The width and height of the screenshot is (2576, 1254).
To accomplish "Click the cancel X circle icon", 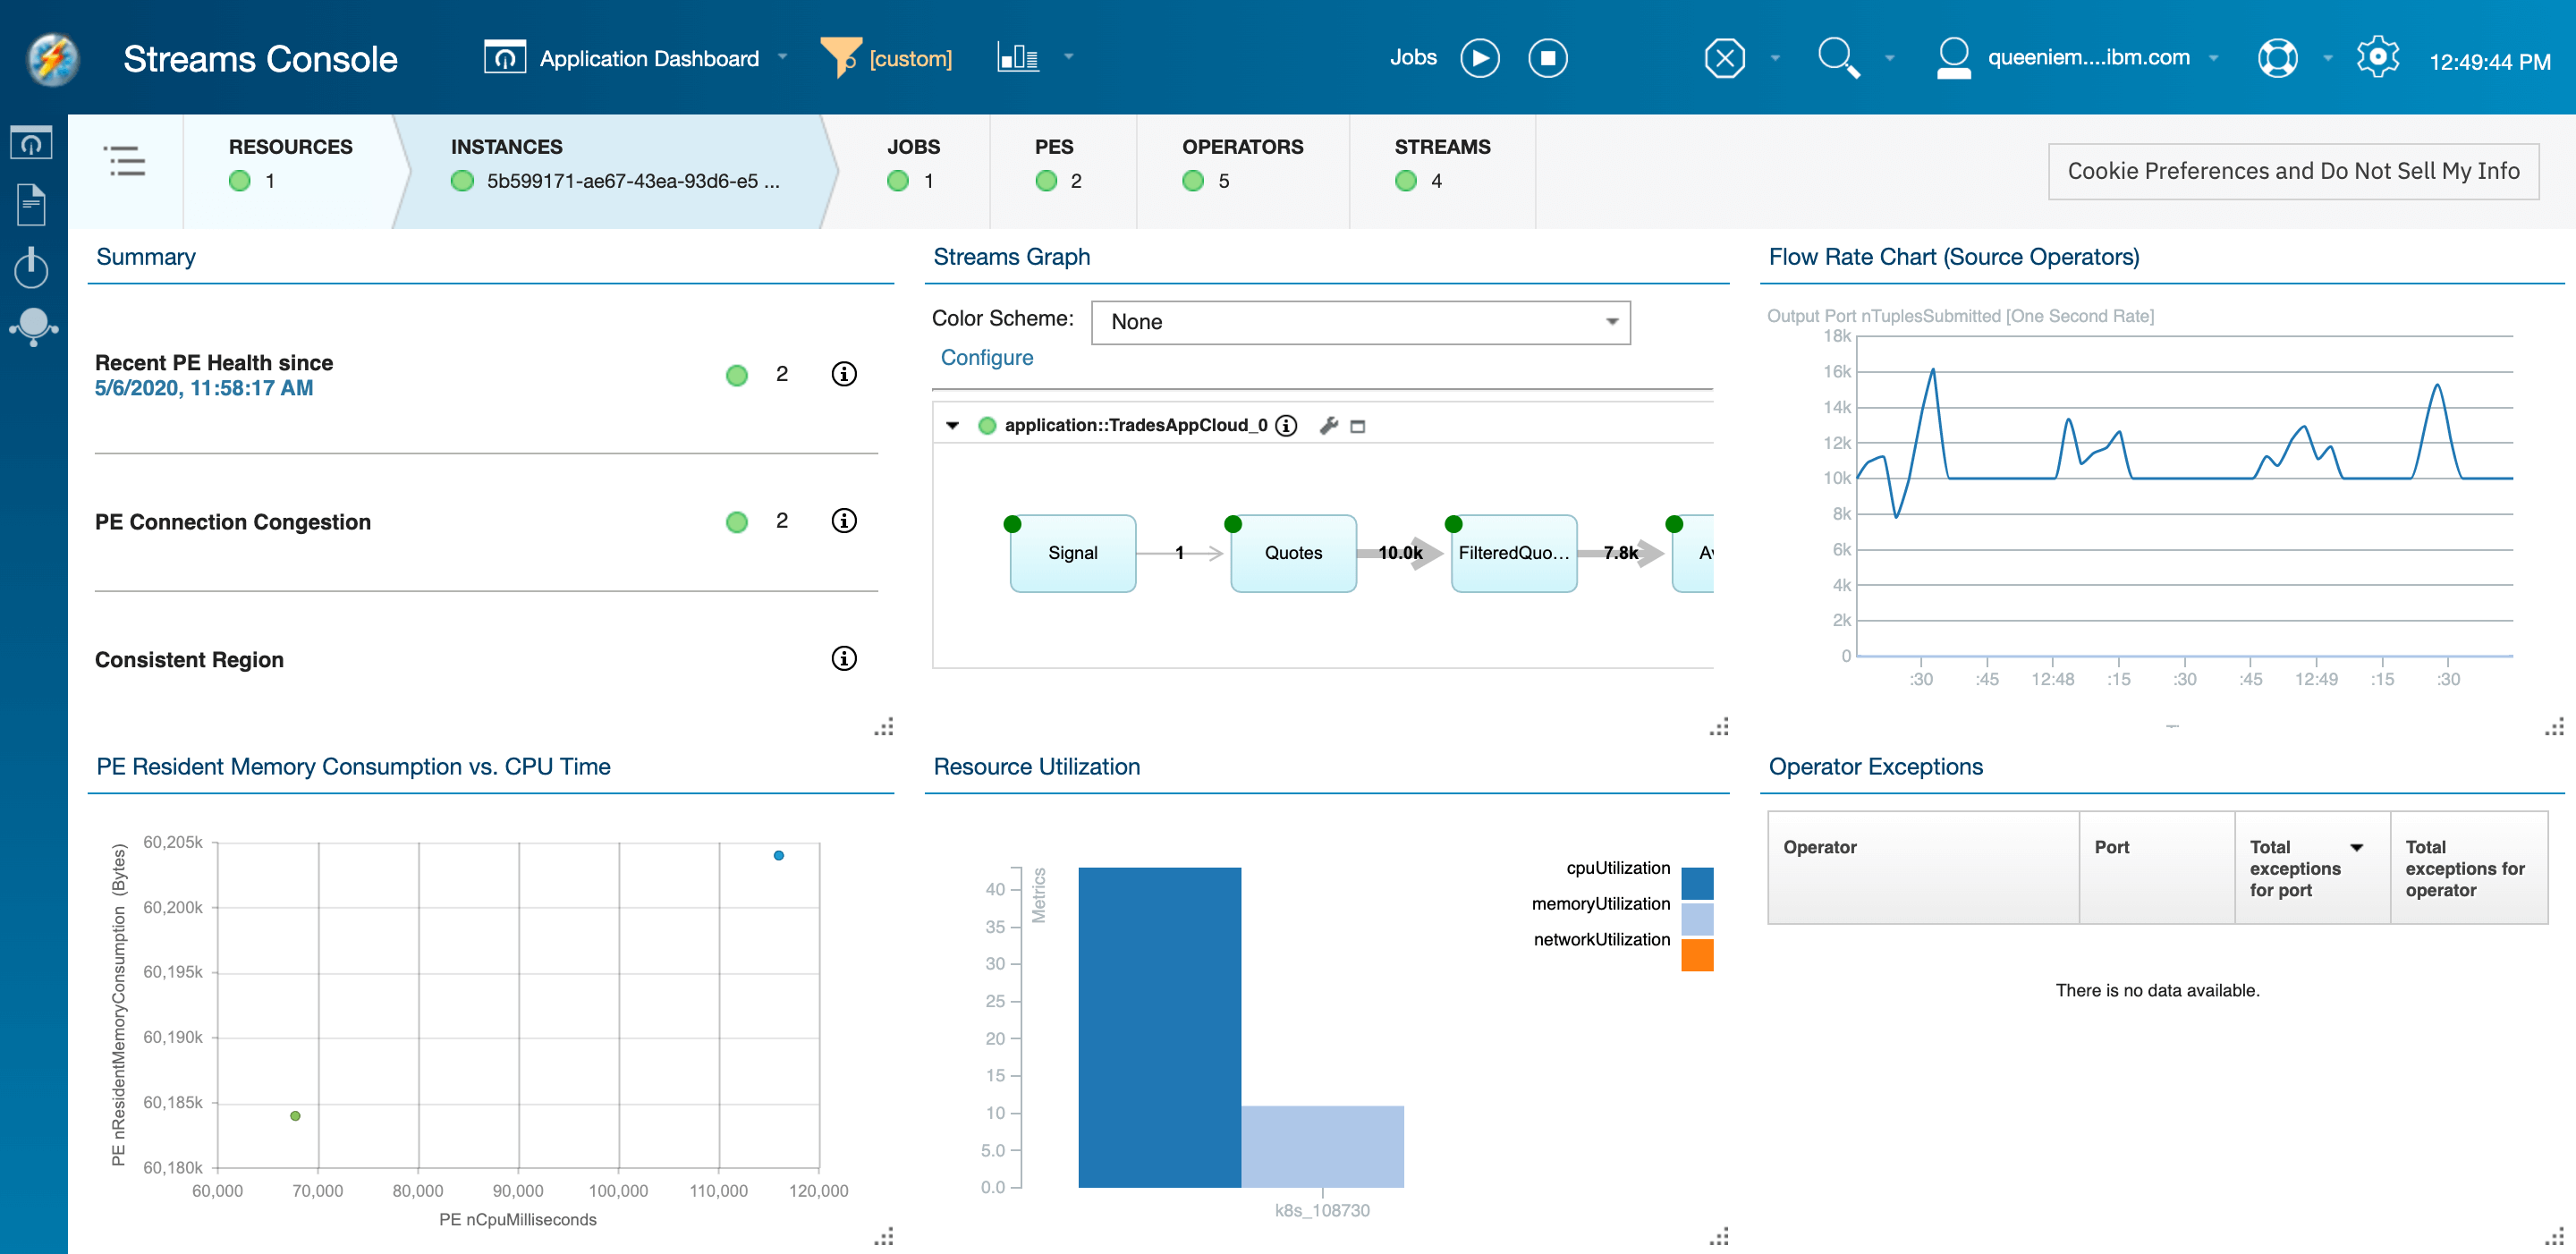I will pos(1724,58).
